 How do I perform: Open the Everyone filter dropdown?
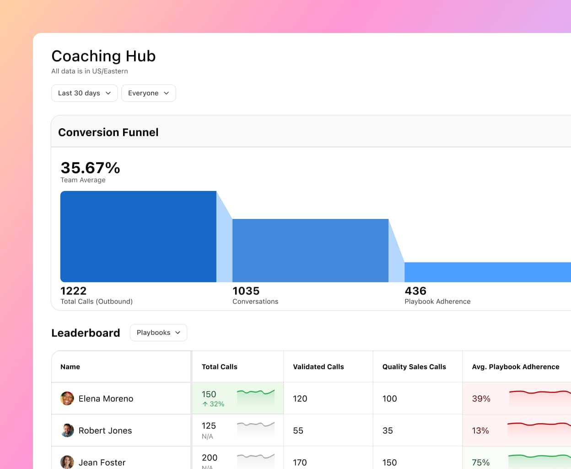point(148,93)
